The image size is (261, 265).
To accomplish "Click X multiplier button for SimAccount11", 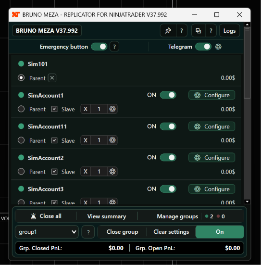I will tap(86, 140).
